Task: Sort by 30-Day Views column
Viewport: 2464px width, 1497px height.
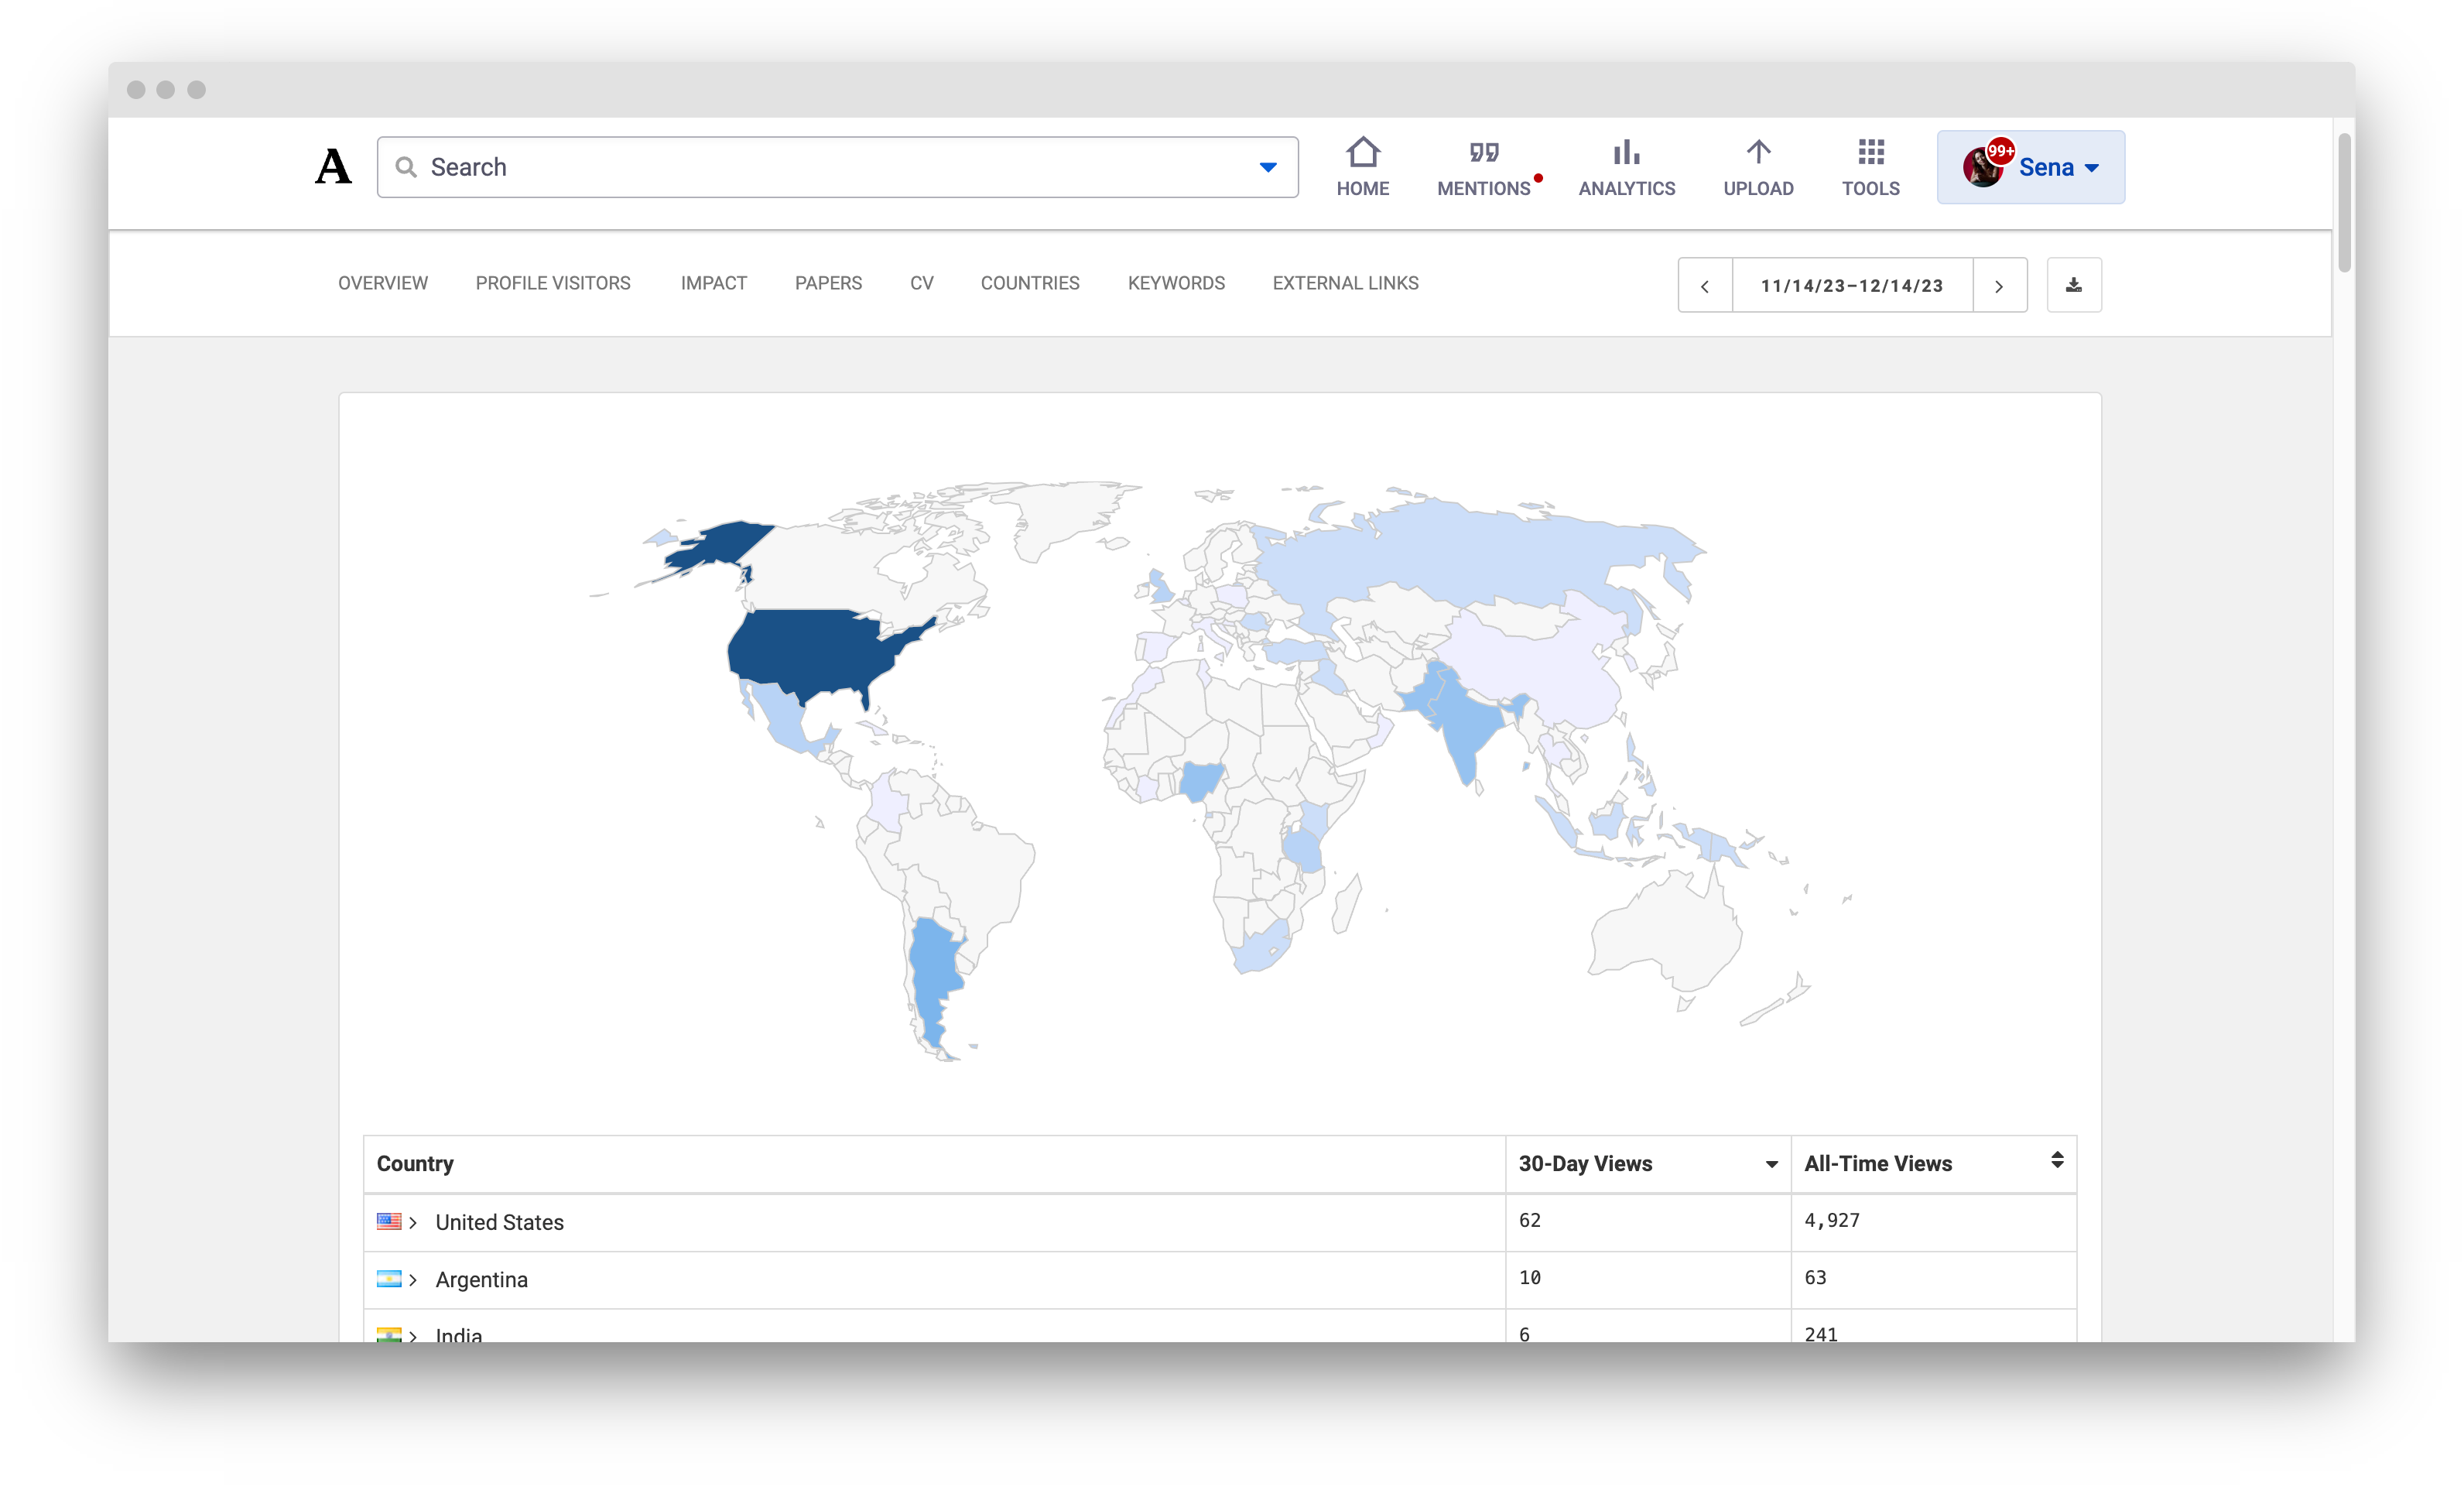Action: (x=1647, y=1163)
